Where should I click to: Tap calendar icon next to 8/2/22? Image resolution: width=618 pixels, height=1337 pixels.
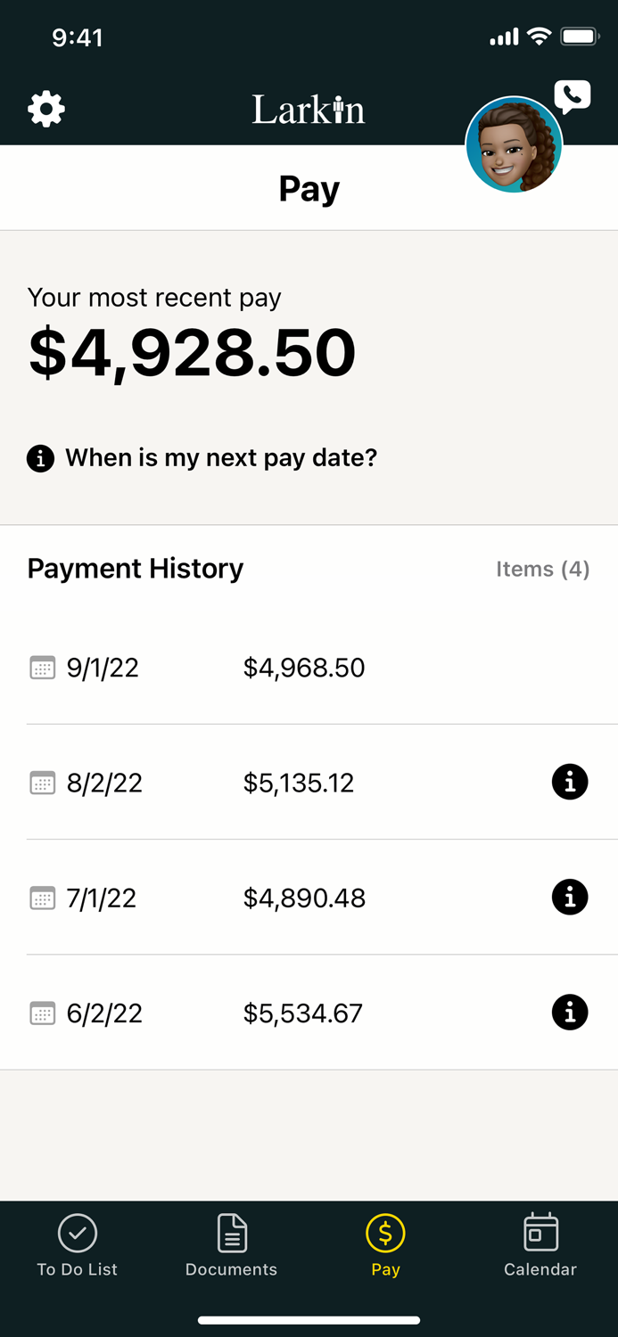click(42, 783)
